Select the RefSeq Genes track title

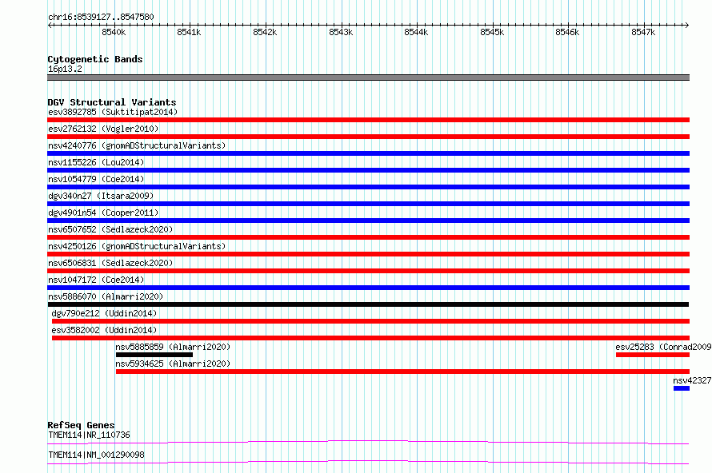coord(81,425)
